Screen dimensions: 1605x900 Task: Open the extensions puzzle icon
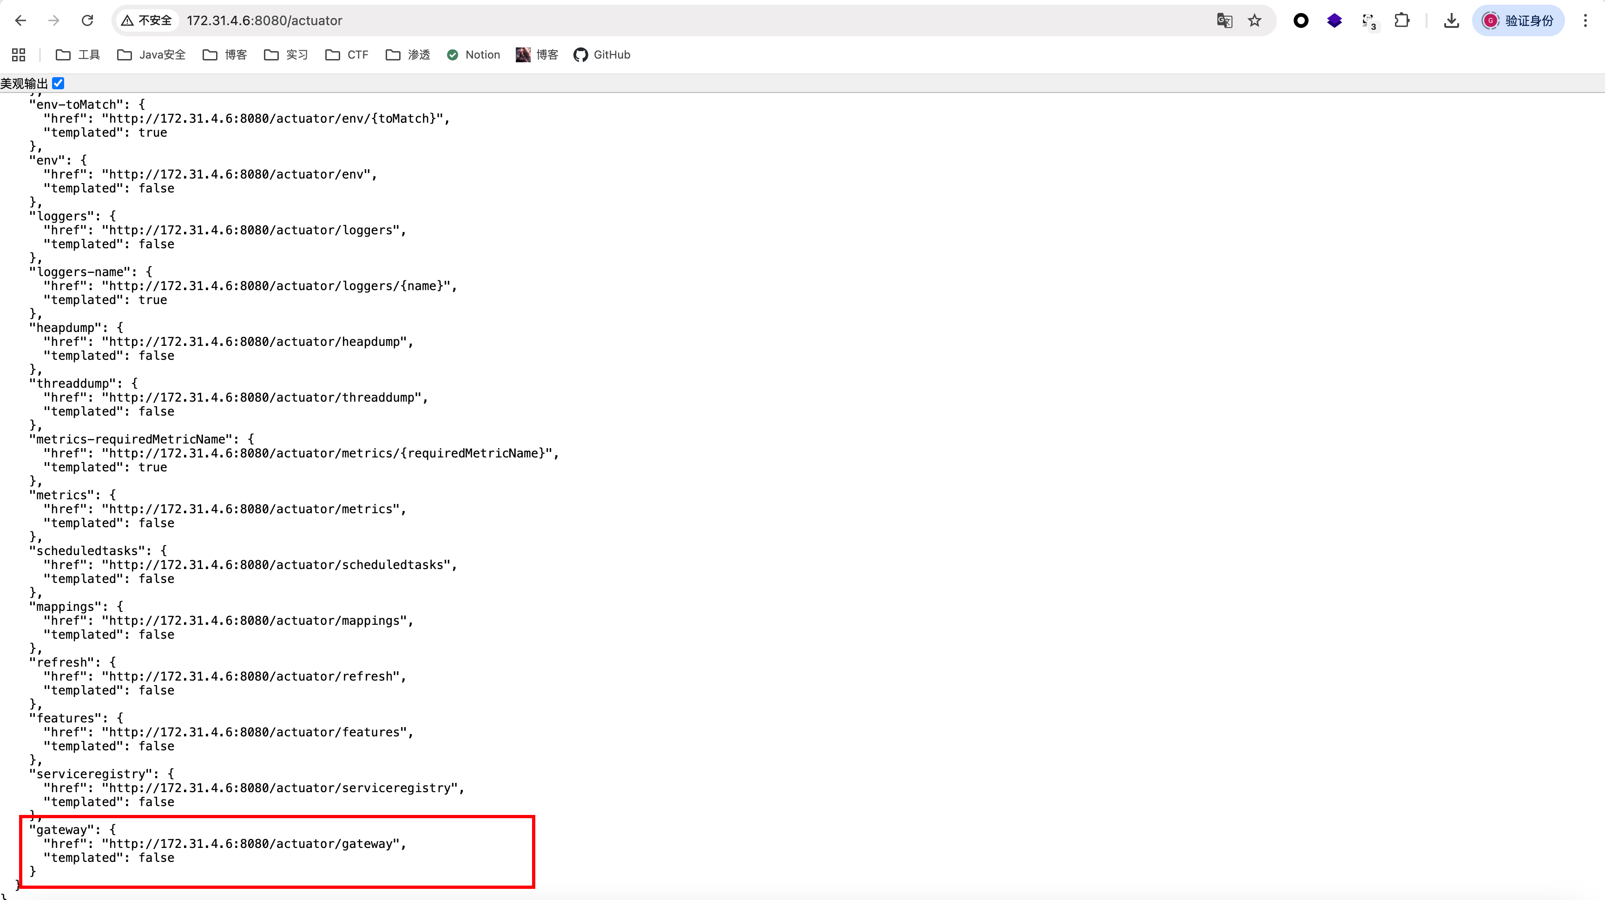(1402, 20)
